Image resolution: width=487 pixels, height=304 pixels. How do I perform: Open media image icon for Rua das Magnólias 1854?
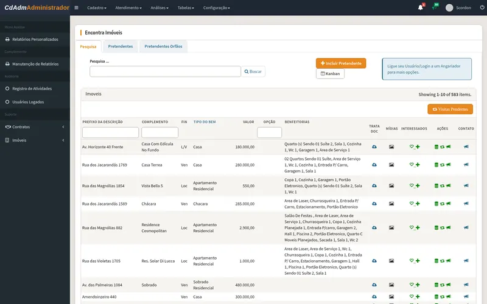(391, 186)
